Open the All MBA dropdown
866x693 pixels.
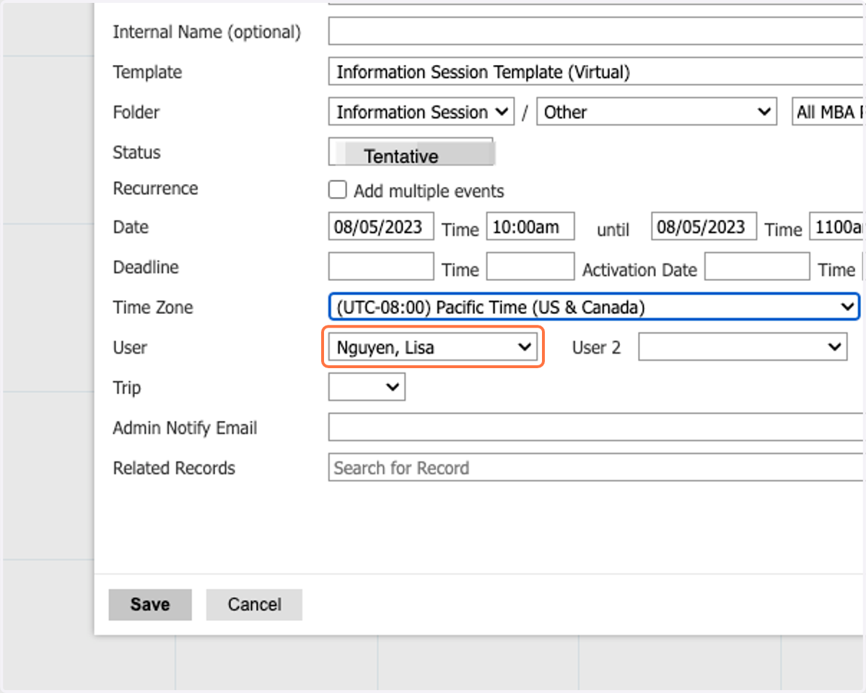click(828, 112)
